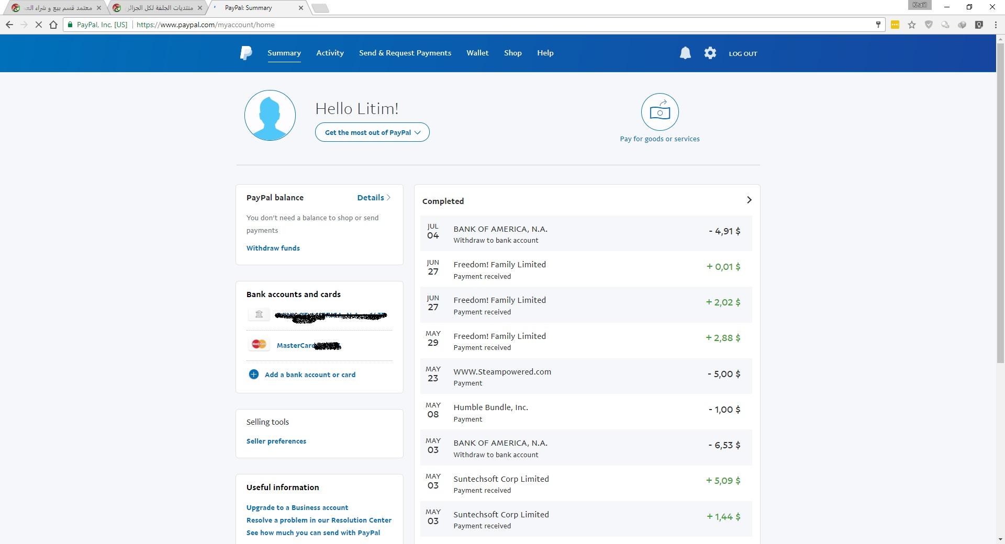This screenshot has width=1005, height=544.
Task: Click Pay for goods or services link
Action: (x=660, y=139)
